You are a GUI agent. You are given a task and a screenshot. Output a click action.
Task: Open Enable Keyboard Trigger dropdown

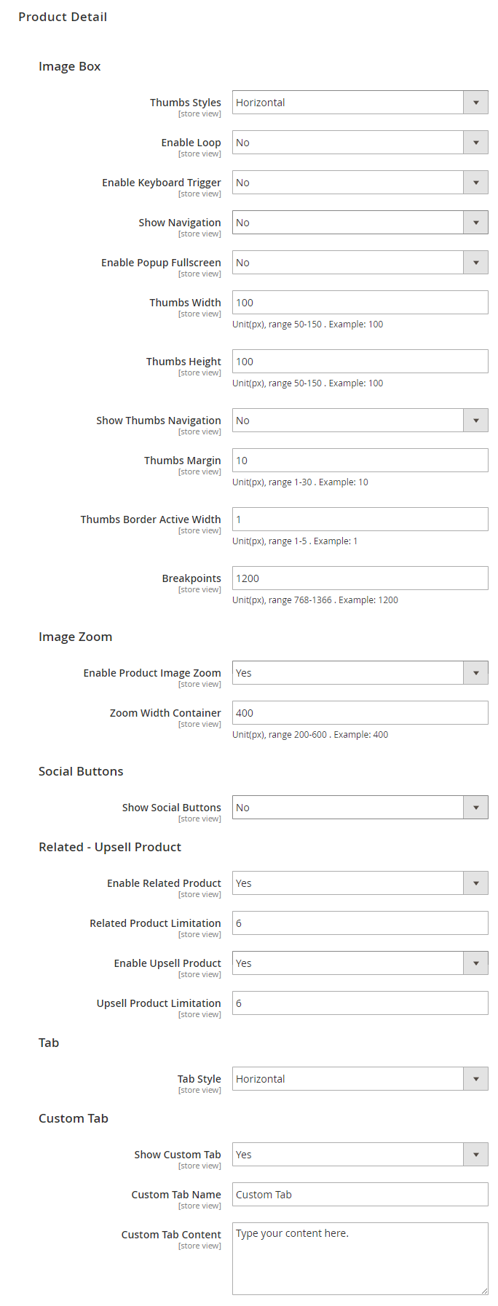[x=360, y=183]
